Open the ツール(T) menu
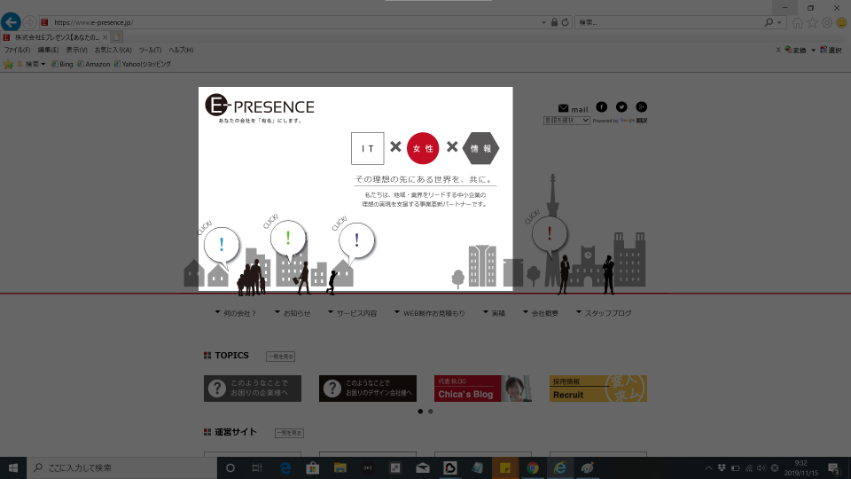This screenshot has height=479, width=851. [150, 50]
